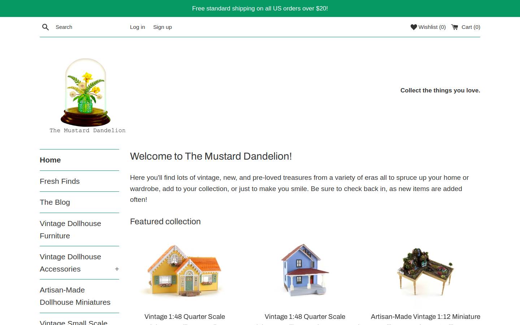Open Artisan-Made Vintage 1:12 Miniature product title
Image resolution: width=520 pixels, height=325 pixels.
point(425,317)
